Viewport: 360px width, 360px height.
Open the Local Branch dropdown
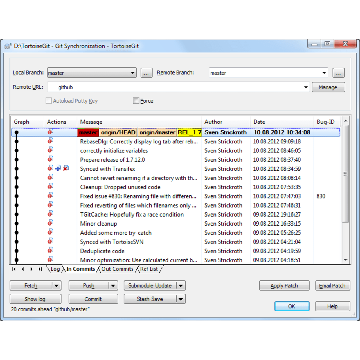point(132,73)
